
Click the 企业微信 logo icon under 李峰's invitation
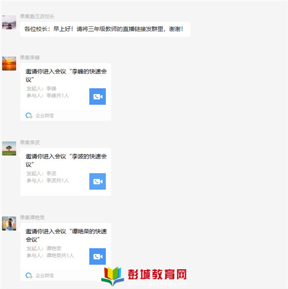coord(29,116)
